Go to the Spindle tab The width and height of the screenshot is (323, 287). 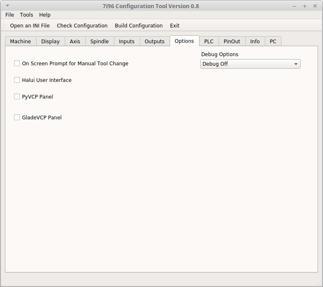point(99,42)
